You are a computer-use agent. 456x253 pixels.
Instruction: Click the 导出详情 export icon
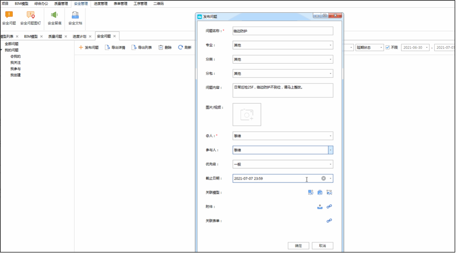click(107, 47)
